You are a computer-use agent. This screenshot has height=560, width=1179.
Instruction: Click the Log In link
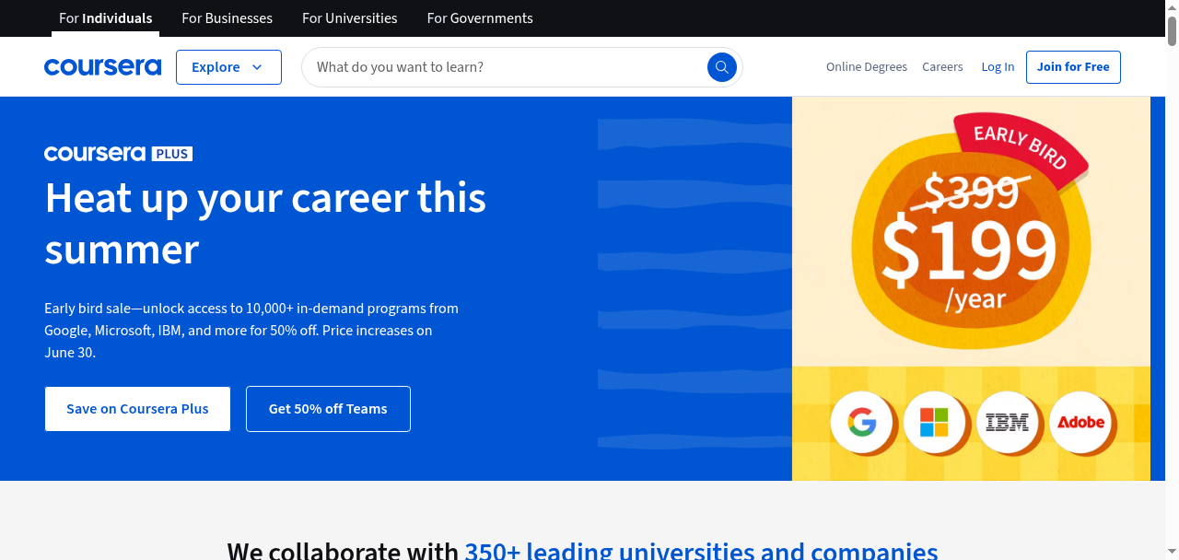[x=998, y=67]
